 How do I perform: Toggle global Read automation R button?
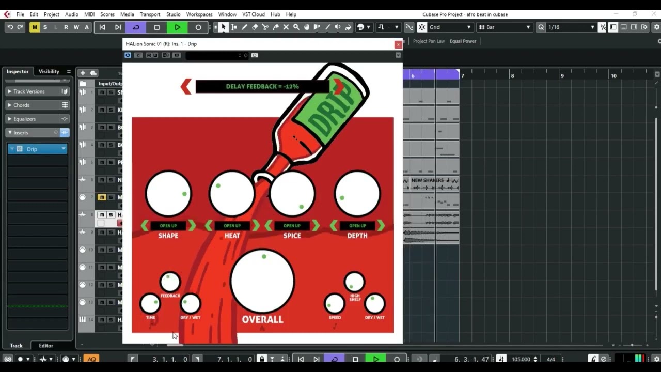click(66, 27)
